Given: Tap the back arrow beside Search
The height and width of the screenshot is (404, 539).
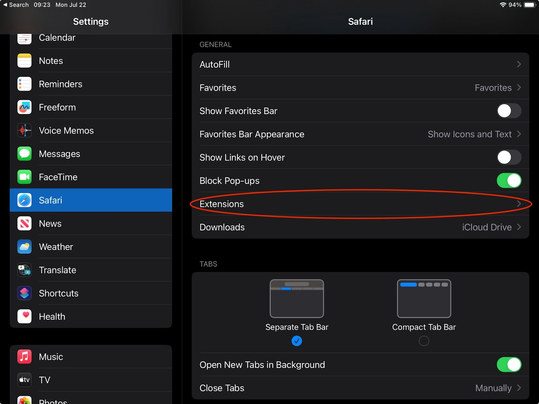Looking at the screenshot, I should [5, 5].
